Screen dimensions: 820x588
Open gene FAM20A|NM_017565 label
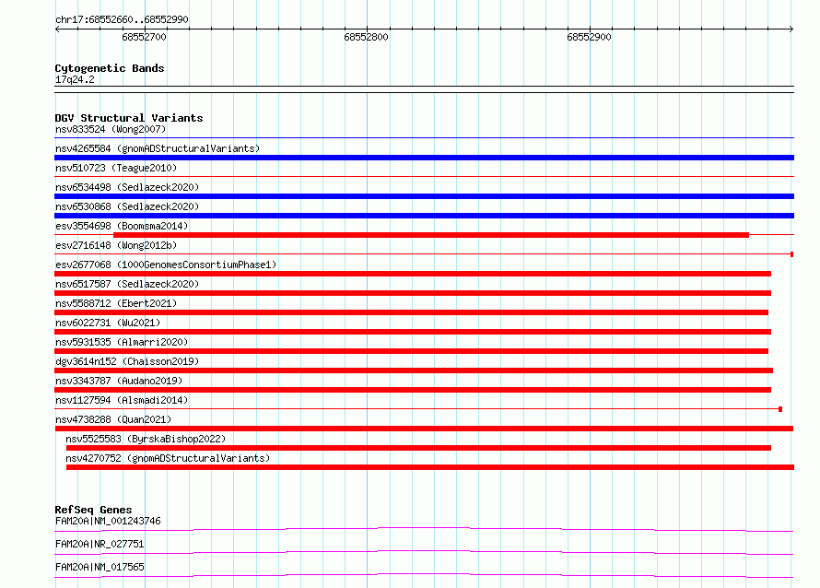pos(100,567)
